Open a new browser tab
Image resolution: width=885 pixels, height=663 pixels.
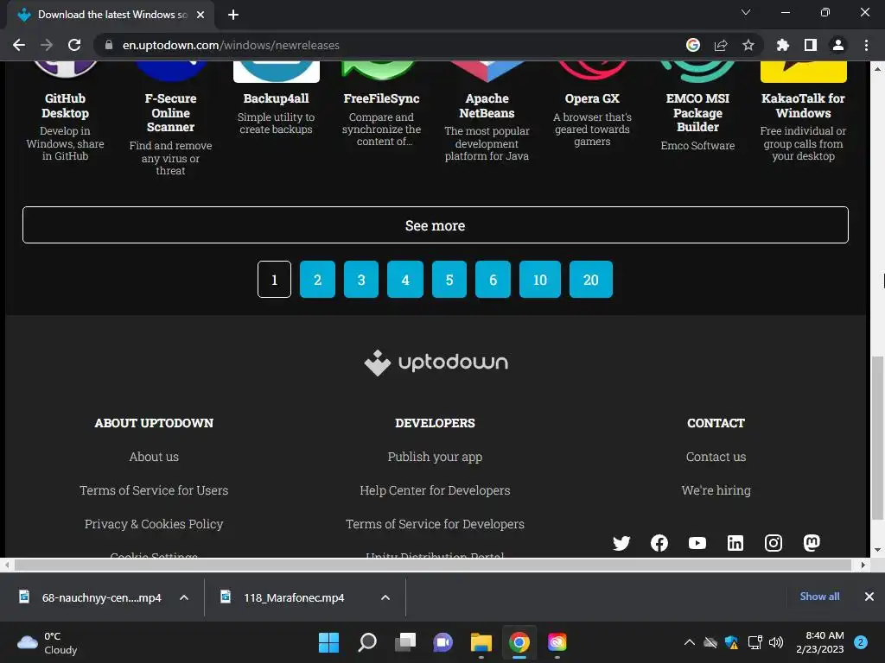[x=233, y=15]
